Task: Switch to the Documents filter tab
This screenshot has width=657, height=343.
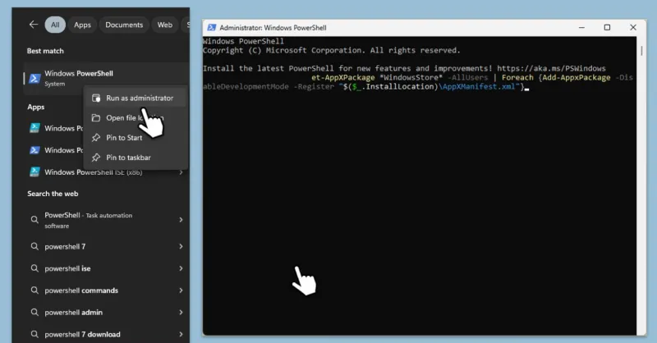Action: [x=124, y=25]
